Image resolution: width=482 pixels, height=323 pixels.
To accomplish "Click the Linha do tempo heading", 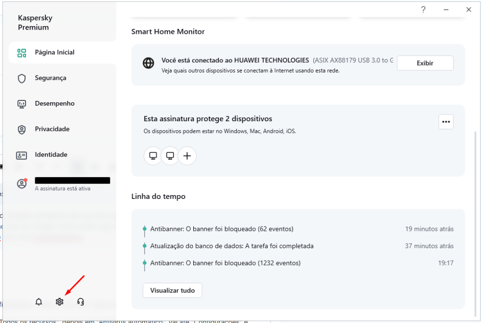I will click(158, 197).
